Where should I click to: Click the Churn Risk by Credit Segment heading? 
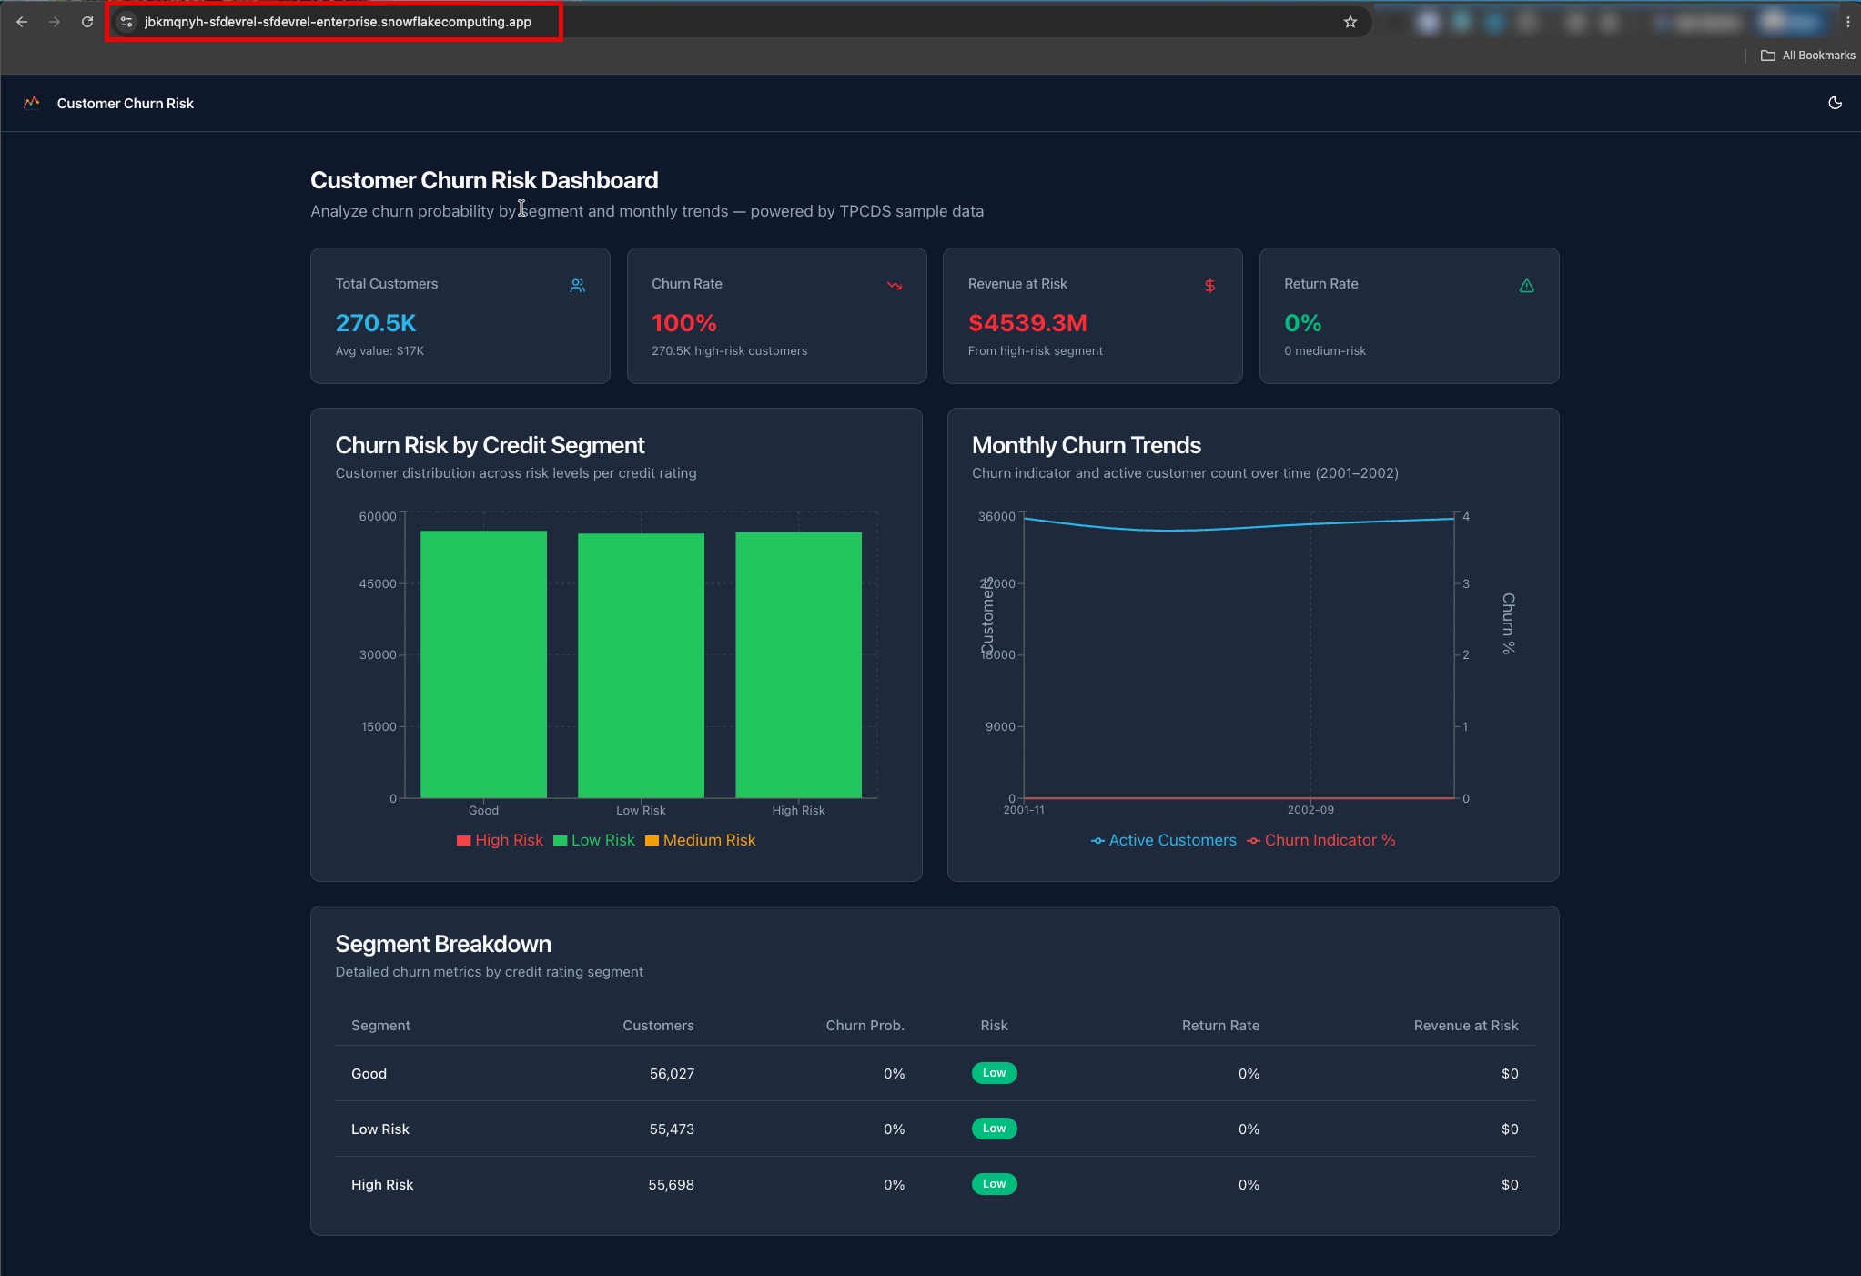(490, 445)
